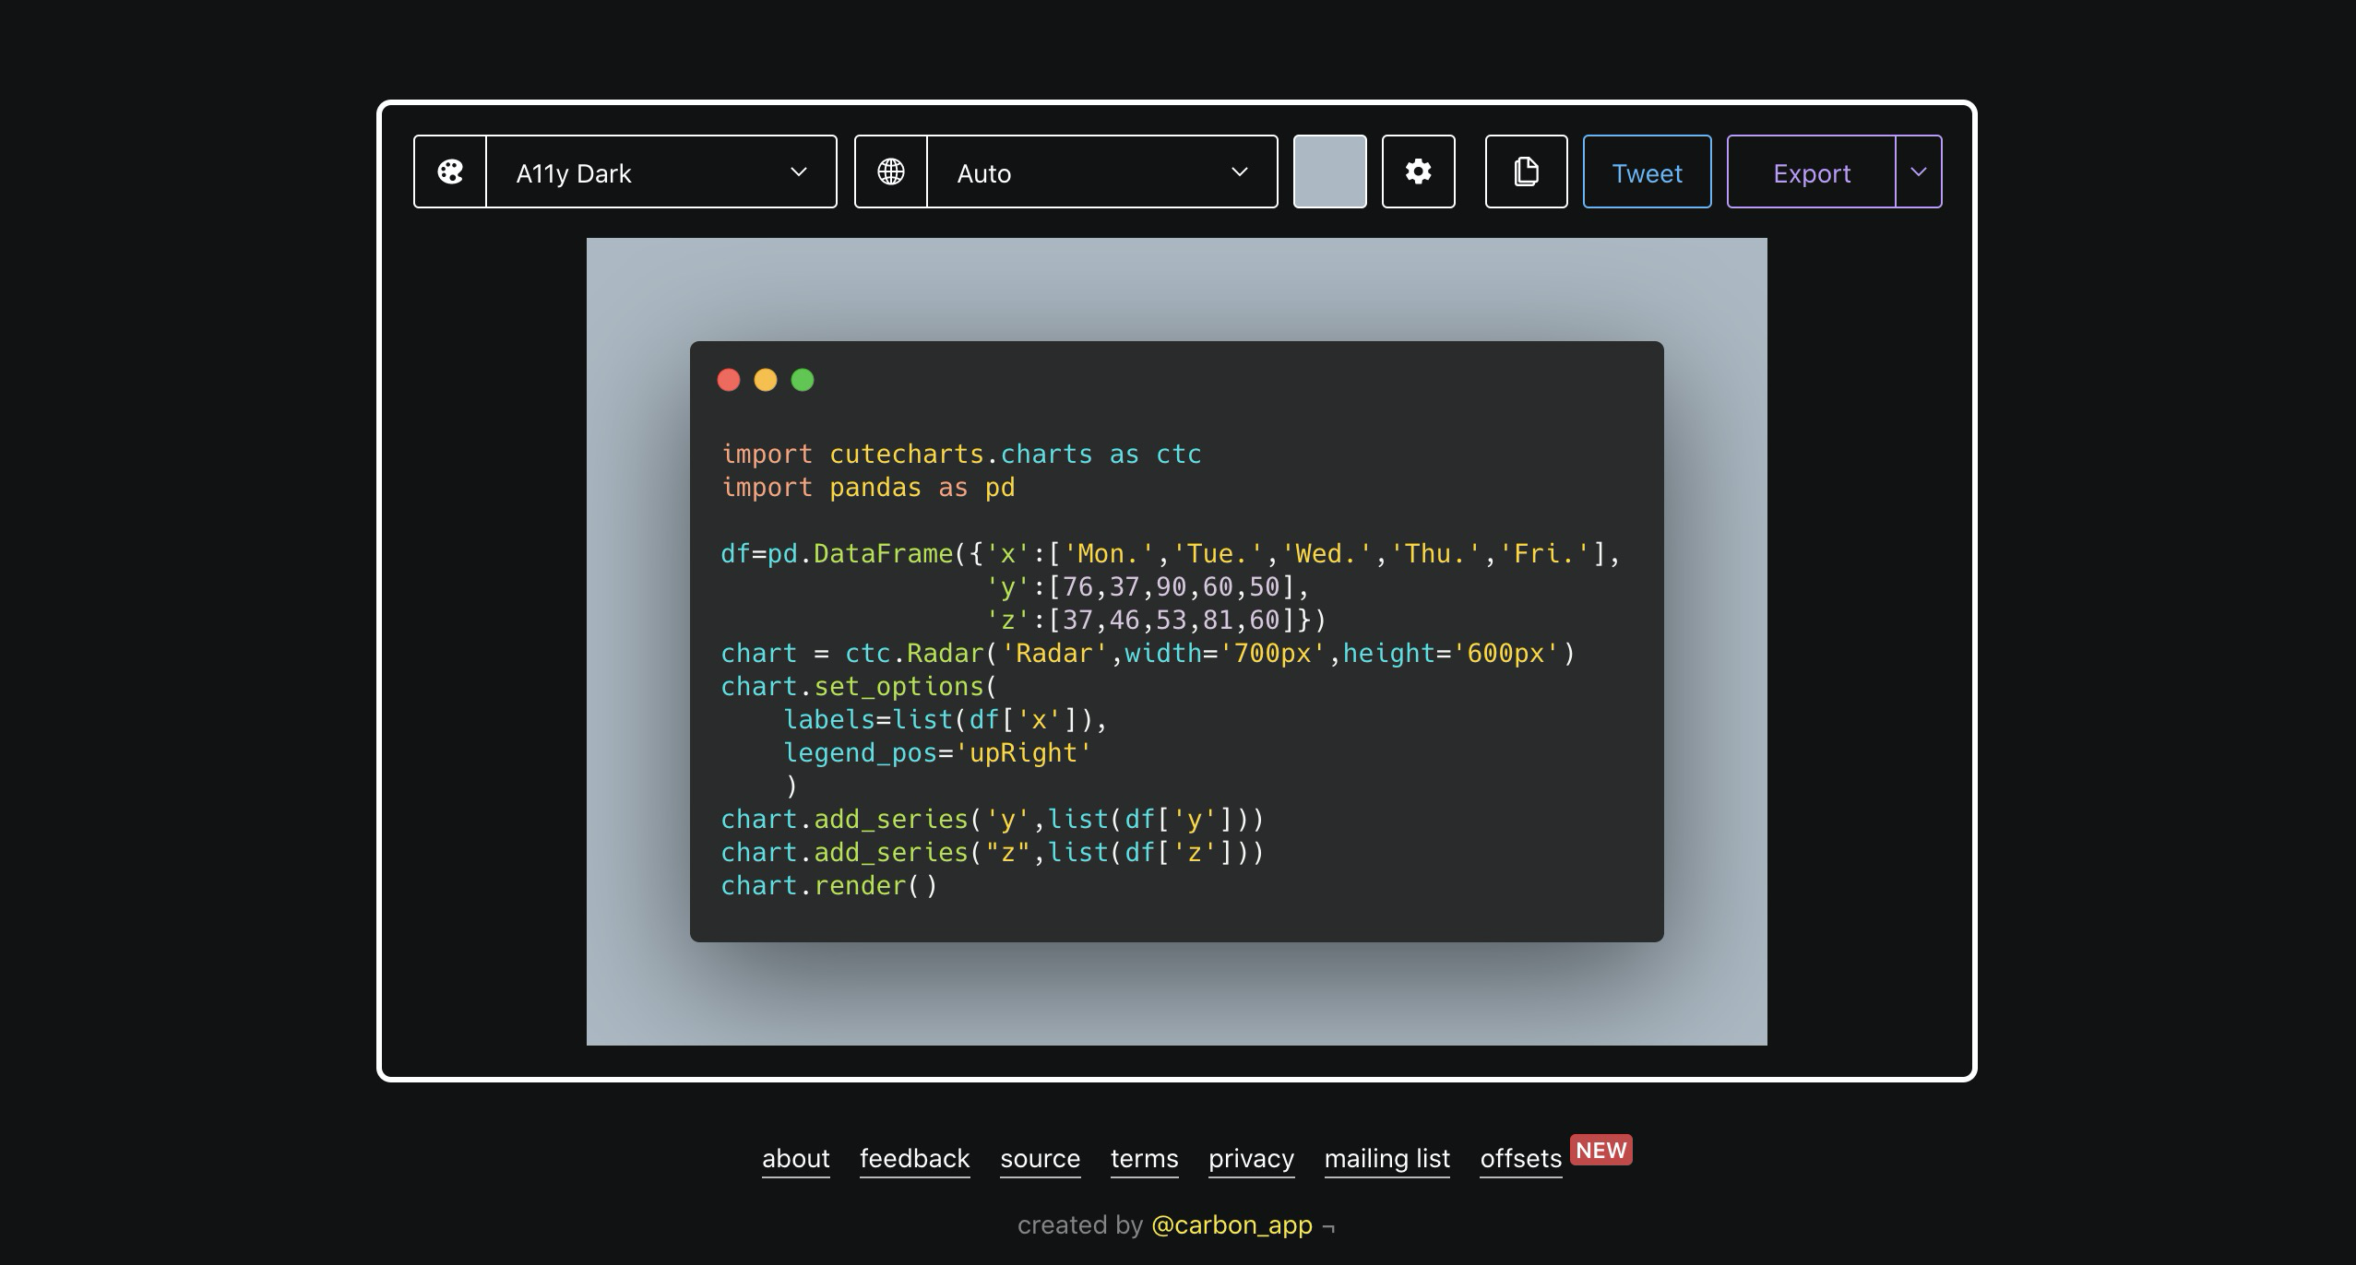Click the copy to clipboard icon
2356x1265 pixels.
pos(1526,172)
